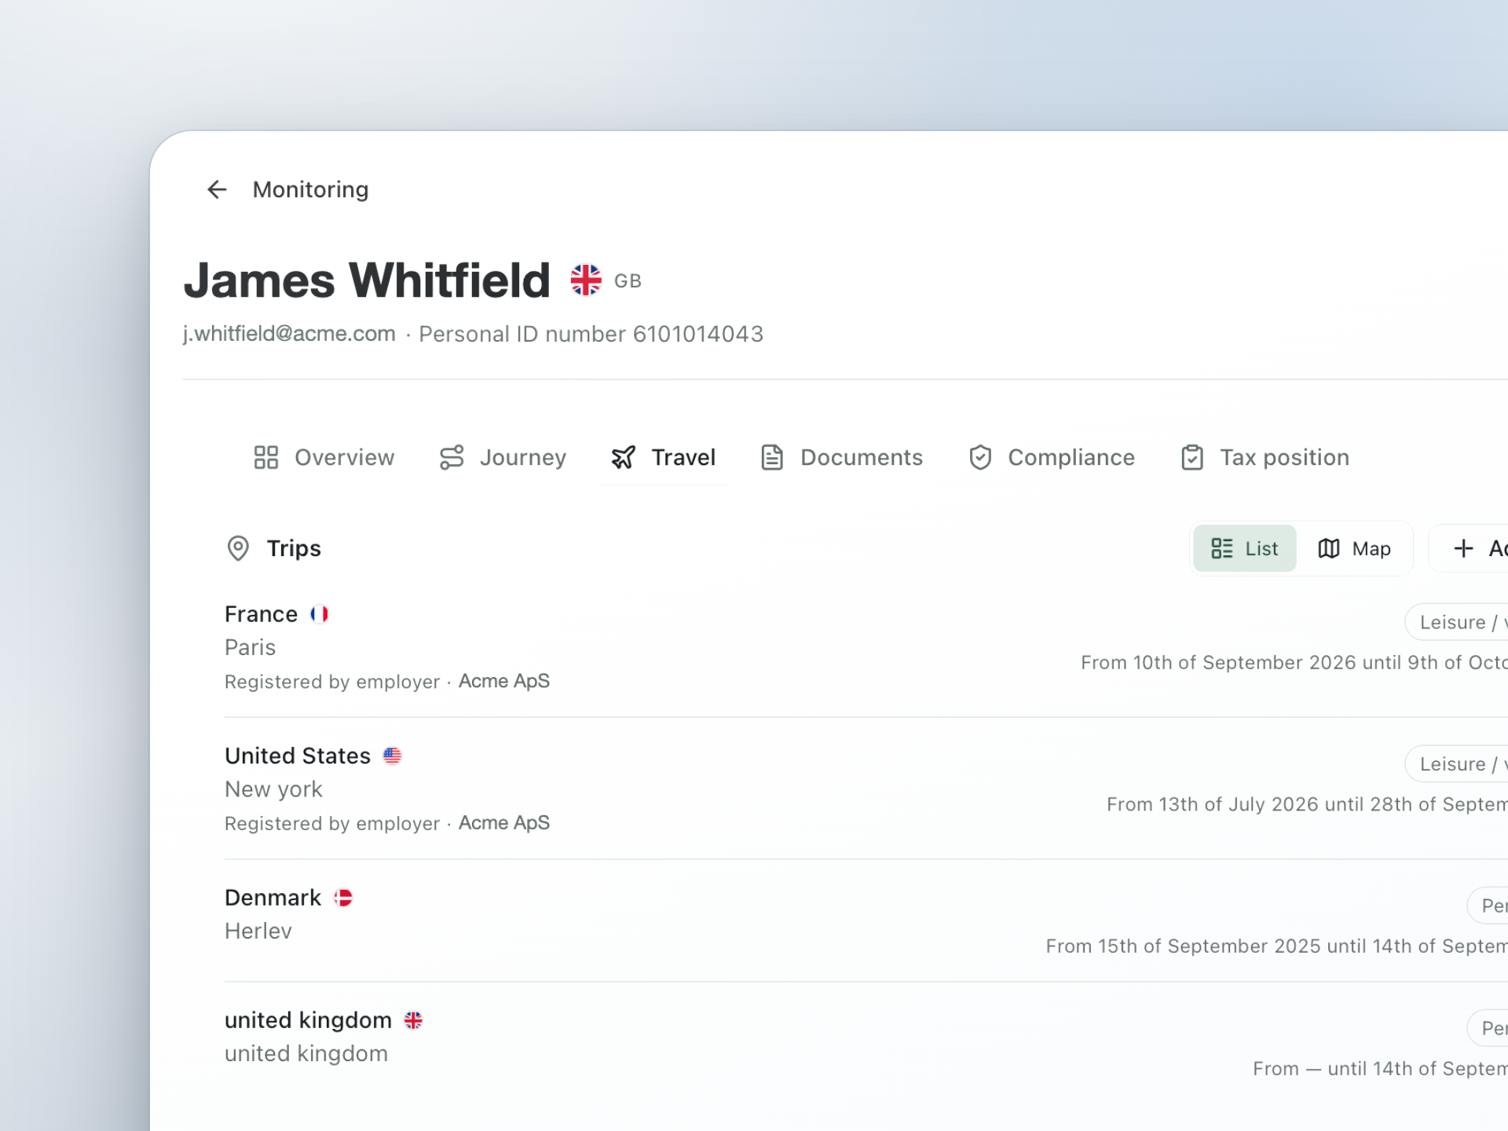Click the back arrow next to Monitoring
Screen dimensions: 1508x1131
click(x=217, y=189)
